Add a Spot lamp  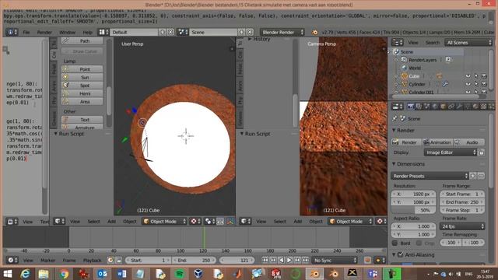[82, 85]
